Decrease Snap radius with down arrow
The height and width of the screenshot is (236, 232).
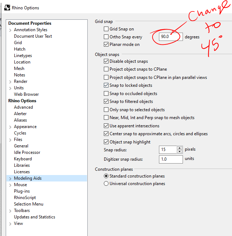coord(180,151)
